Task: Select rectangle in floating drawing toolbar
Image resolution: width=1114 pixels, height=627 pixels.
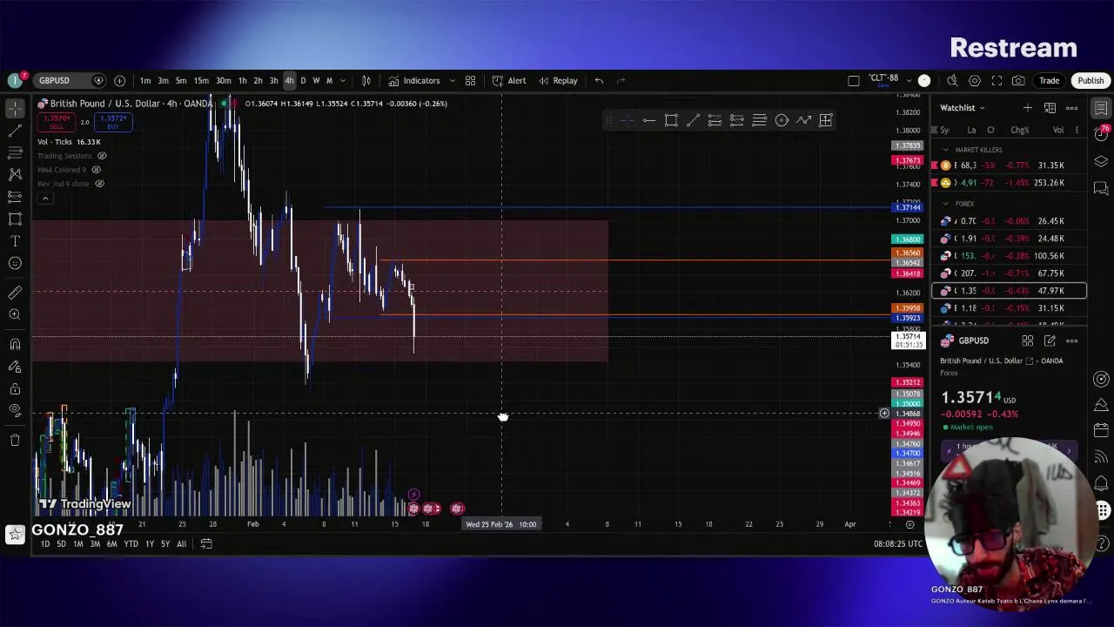Action: tap(671, 120)
